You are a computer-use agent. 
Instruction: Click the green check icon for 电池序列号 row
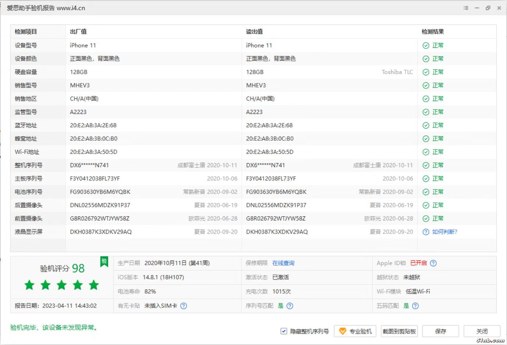425,191
